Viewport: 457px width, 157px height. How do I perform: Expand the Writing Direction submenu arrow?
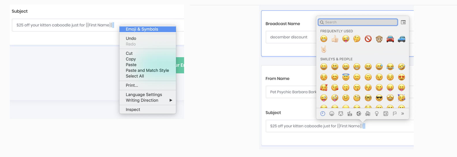(x=171, y=100)
